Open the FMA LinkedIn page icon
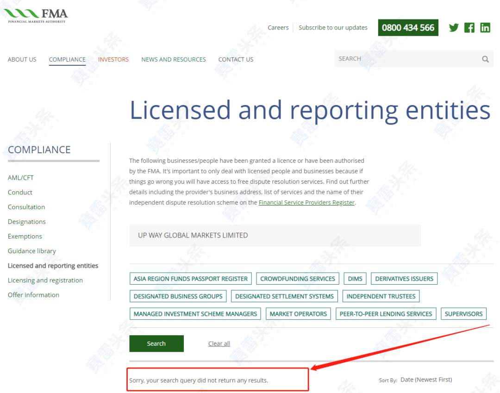This screenshot has width=500, height=393. pyautogui.click(x=485, y=28)
